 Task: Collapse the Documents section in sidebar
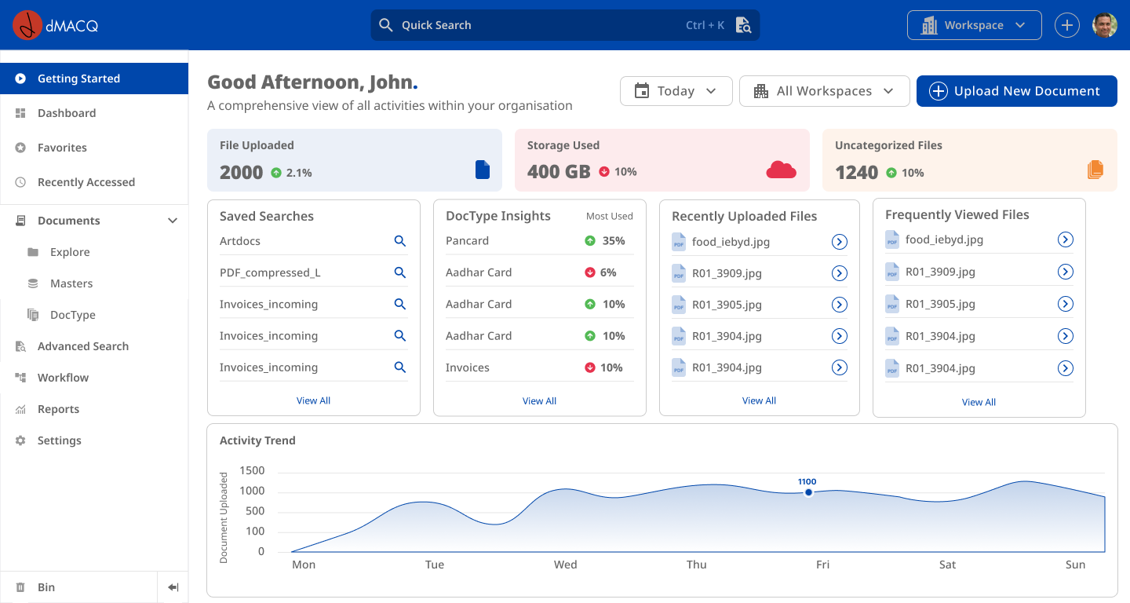pyautogui.click(x=173, y=221)
